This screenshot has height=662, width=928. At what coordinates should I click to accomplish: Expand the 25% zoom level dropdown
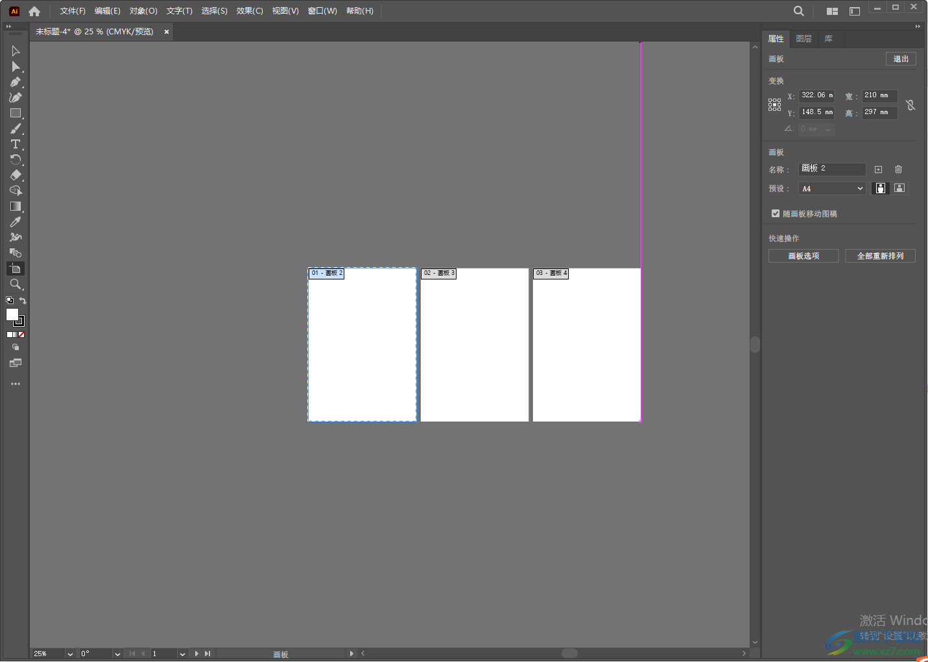coord(70,654)
